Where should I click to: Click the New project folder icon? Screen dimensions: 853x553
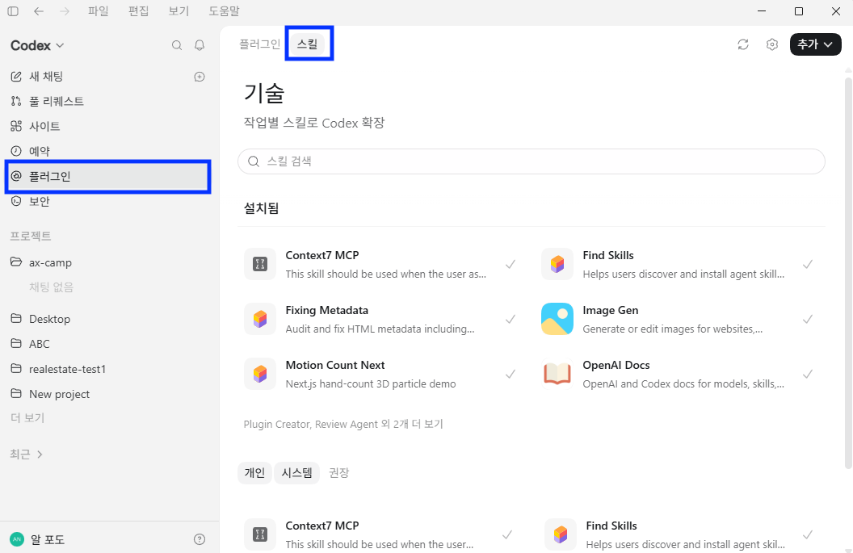coord(16,394)
